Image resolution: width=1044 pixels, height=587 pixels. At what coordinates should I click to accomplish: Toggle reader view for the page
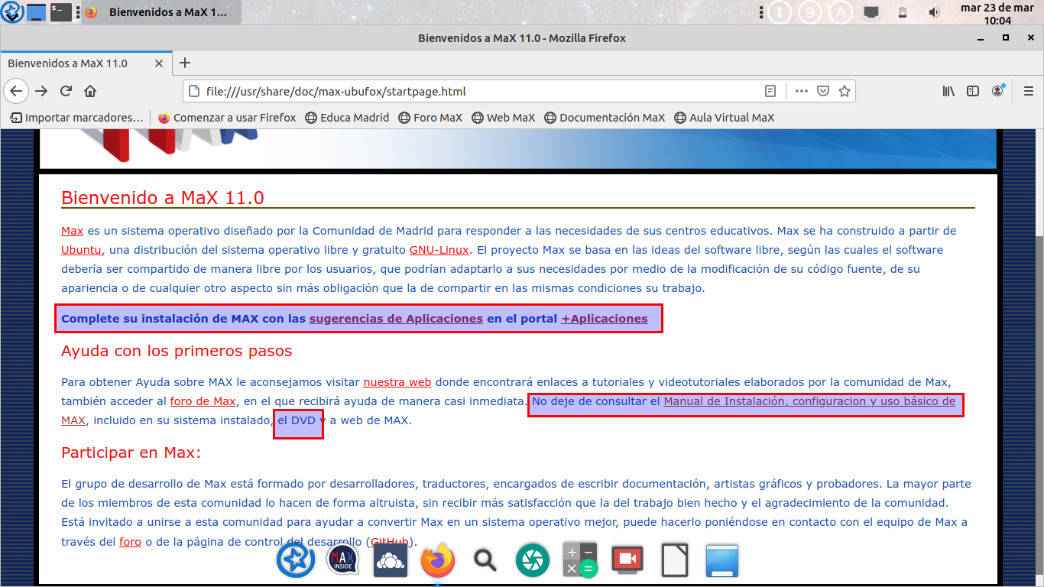point(770,91)
